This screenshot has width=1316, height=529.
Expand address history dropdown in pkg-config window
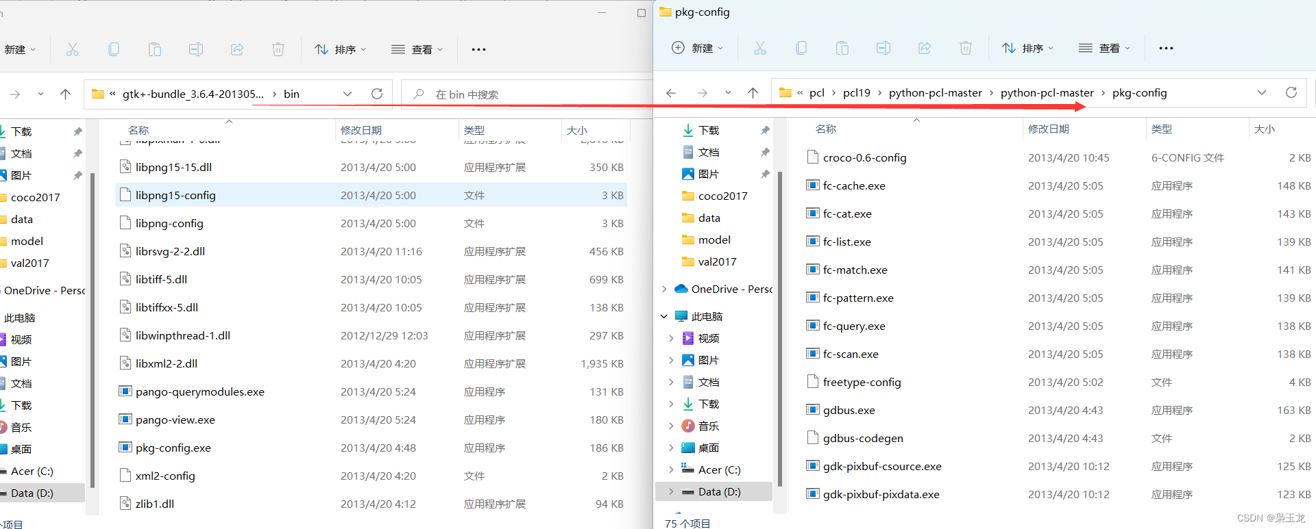point(1262,92)
